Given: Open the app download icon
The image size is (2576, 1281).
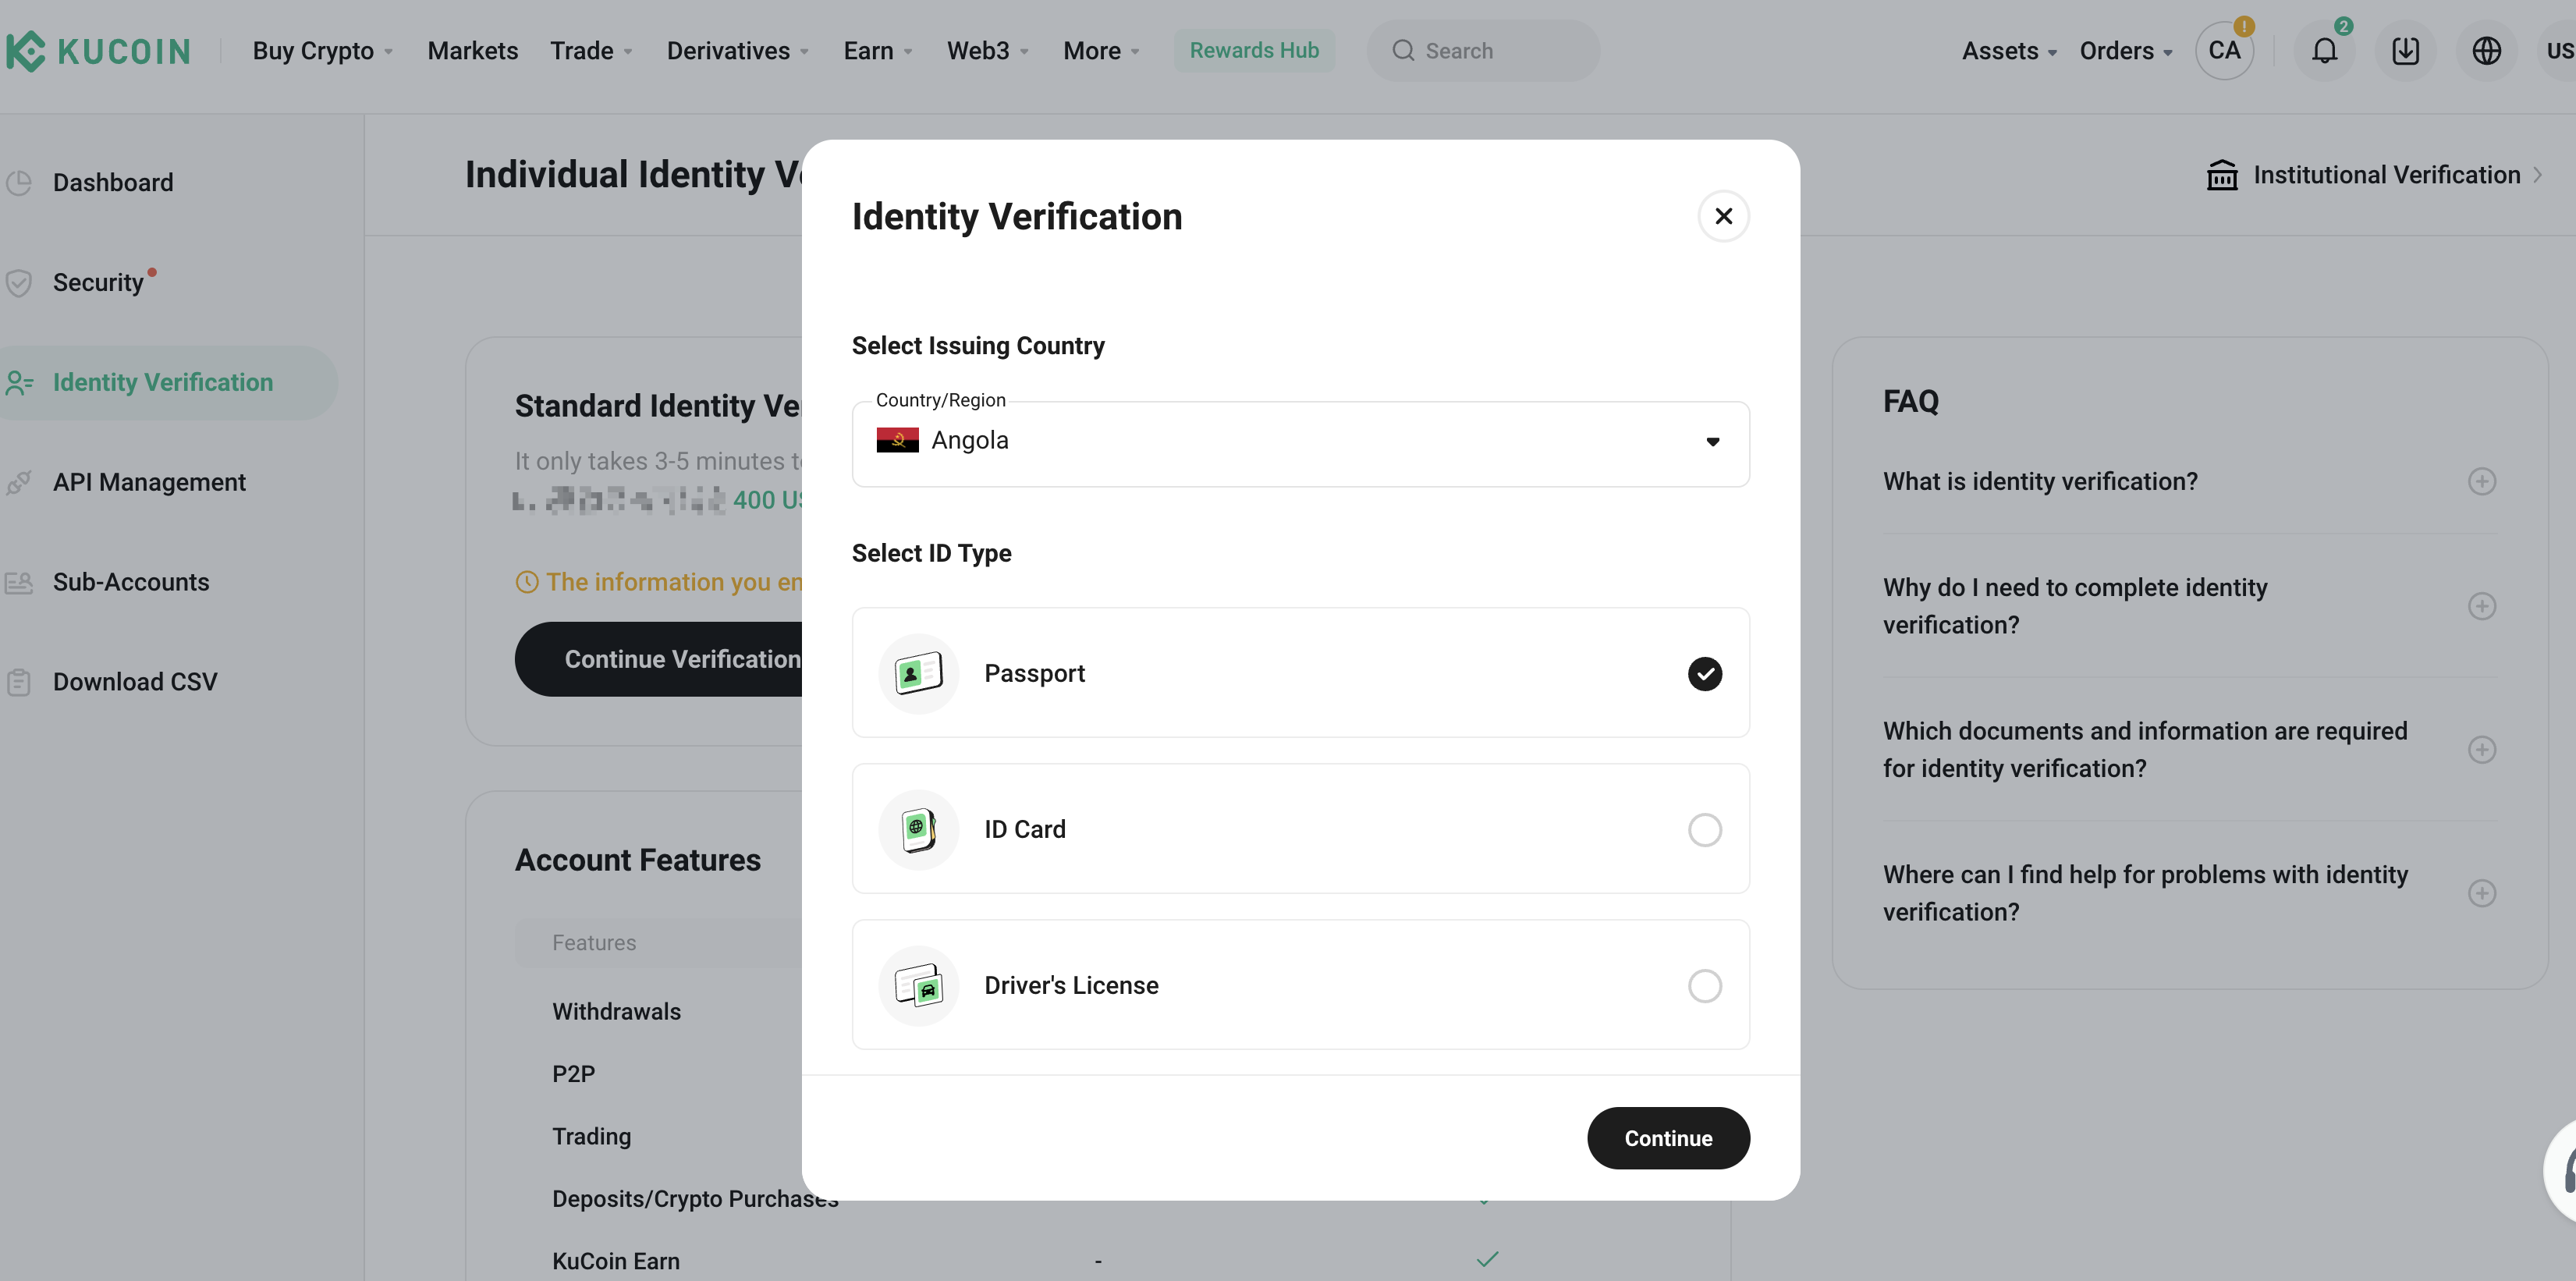Looking at the screenshot, I should [x=2405, y=51].
